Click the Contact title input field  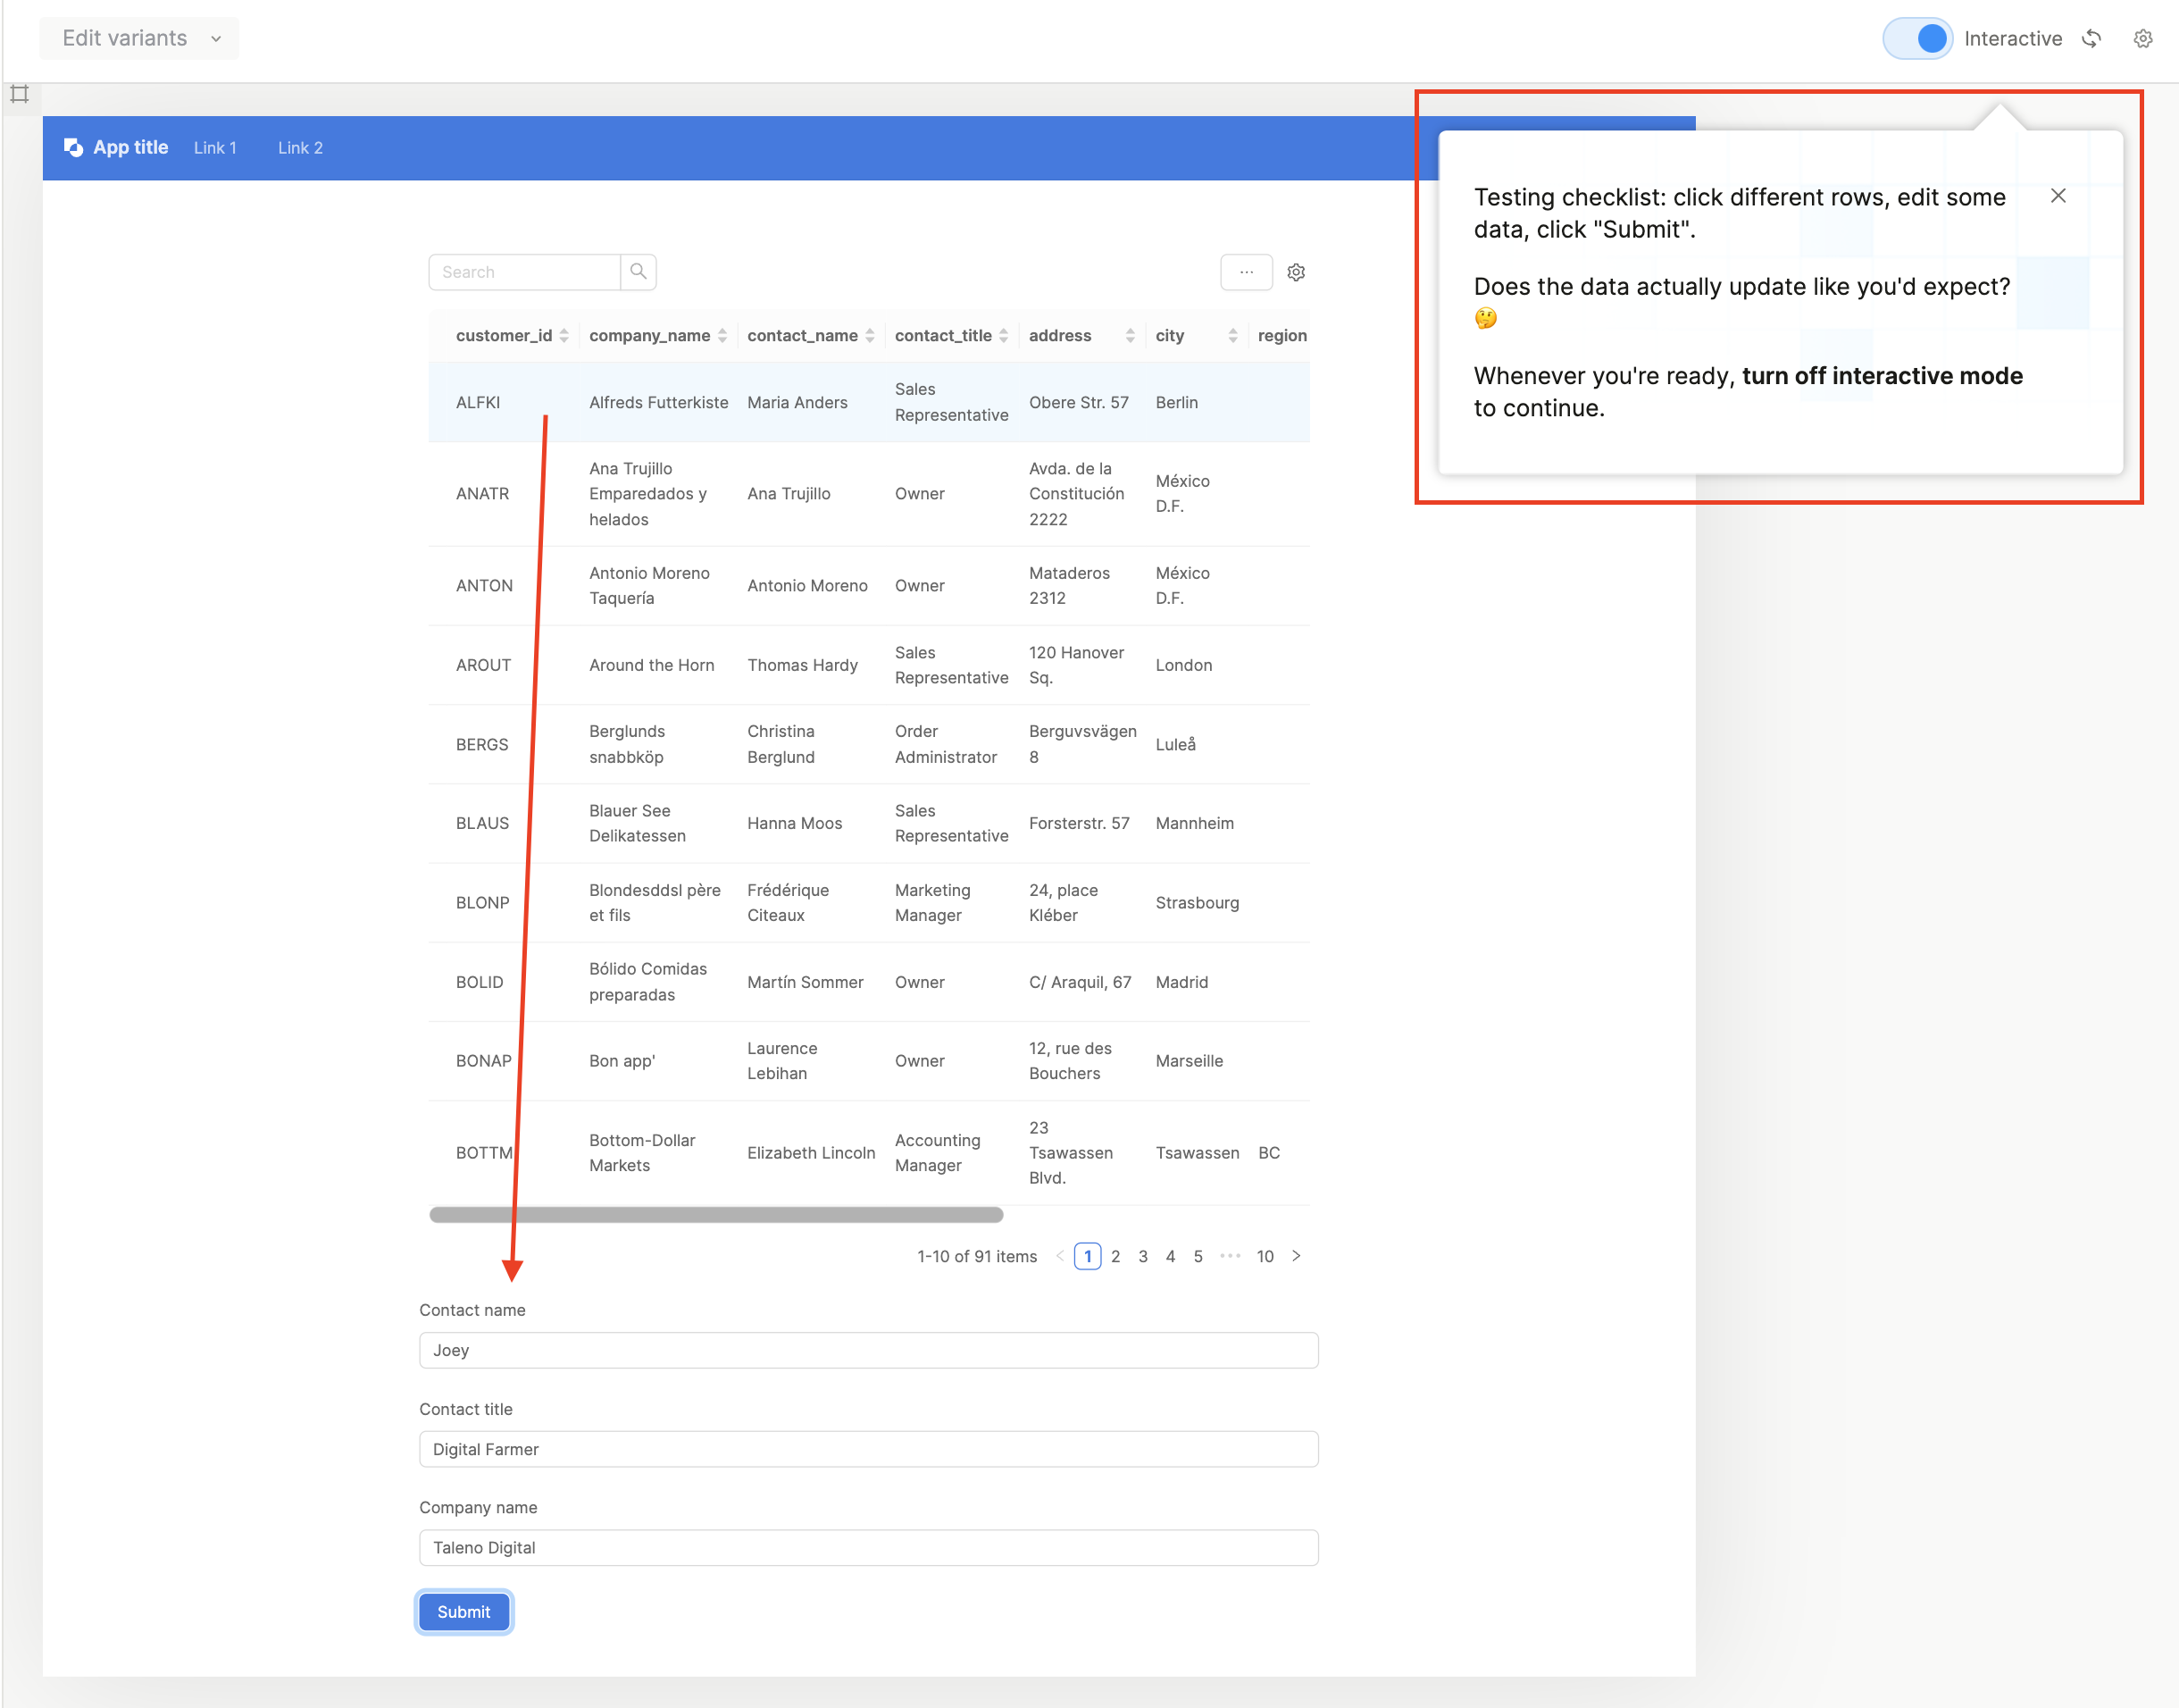click(x=868, y=1449)
